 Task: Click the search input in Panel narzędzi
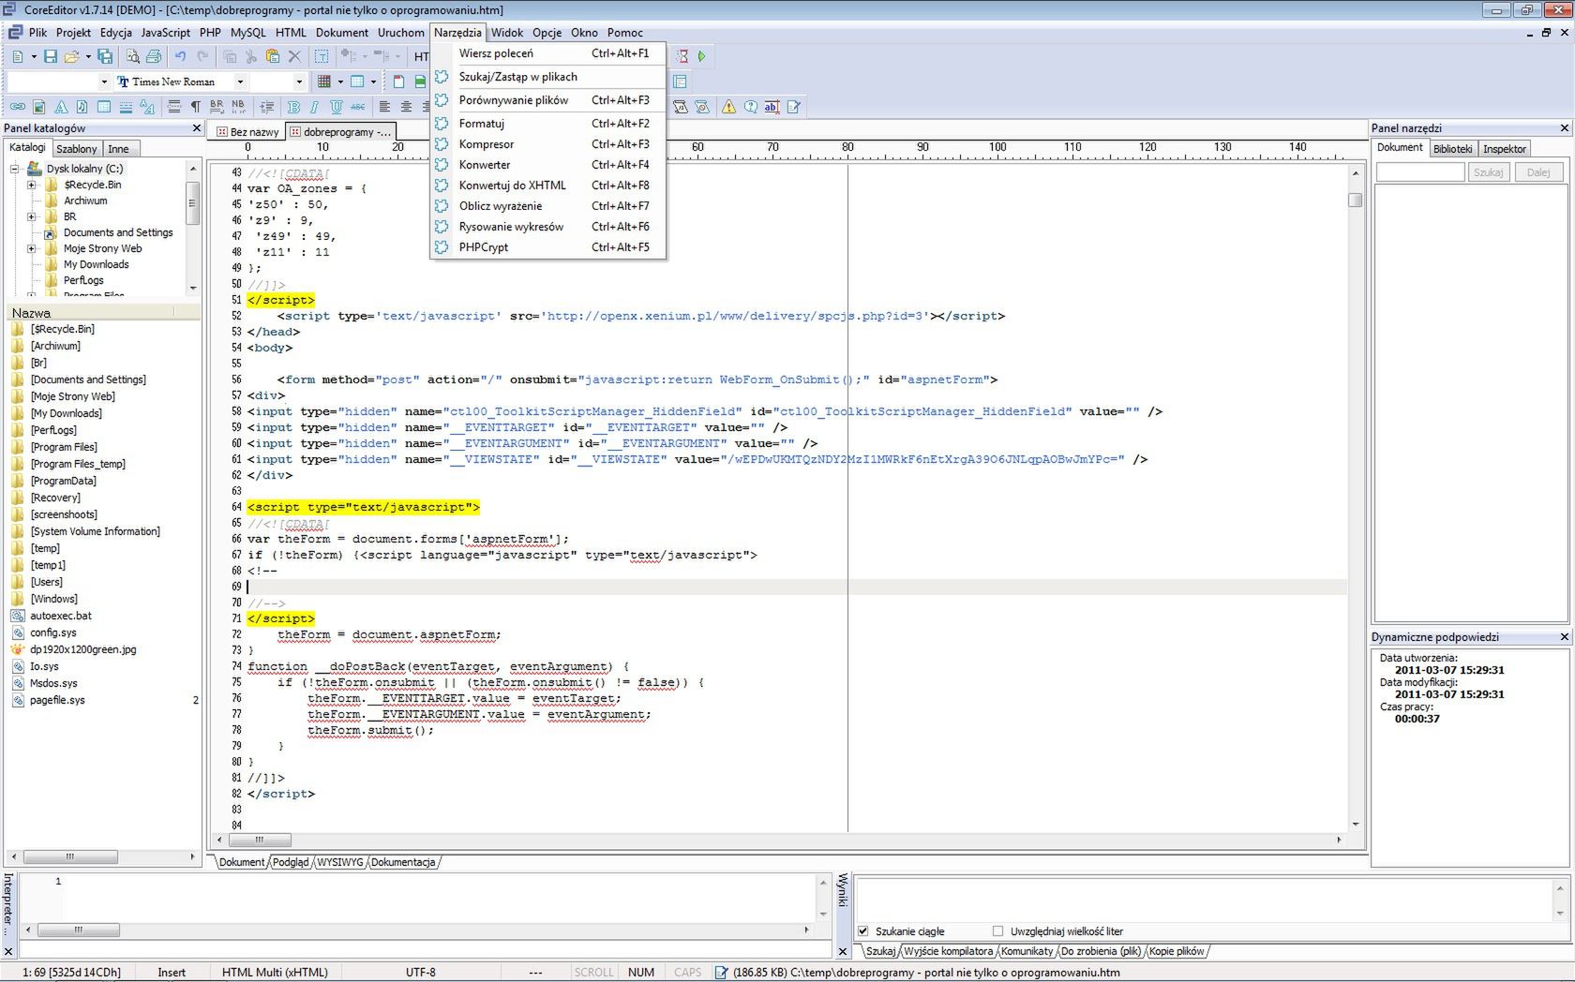point(1419,172)
